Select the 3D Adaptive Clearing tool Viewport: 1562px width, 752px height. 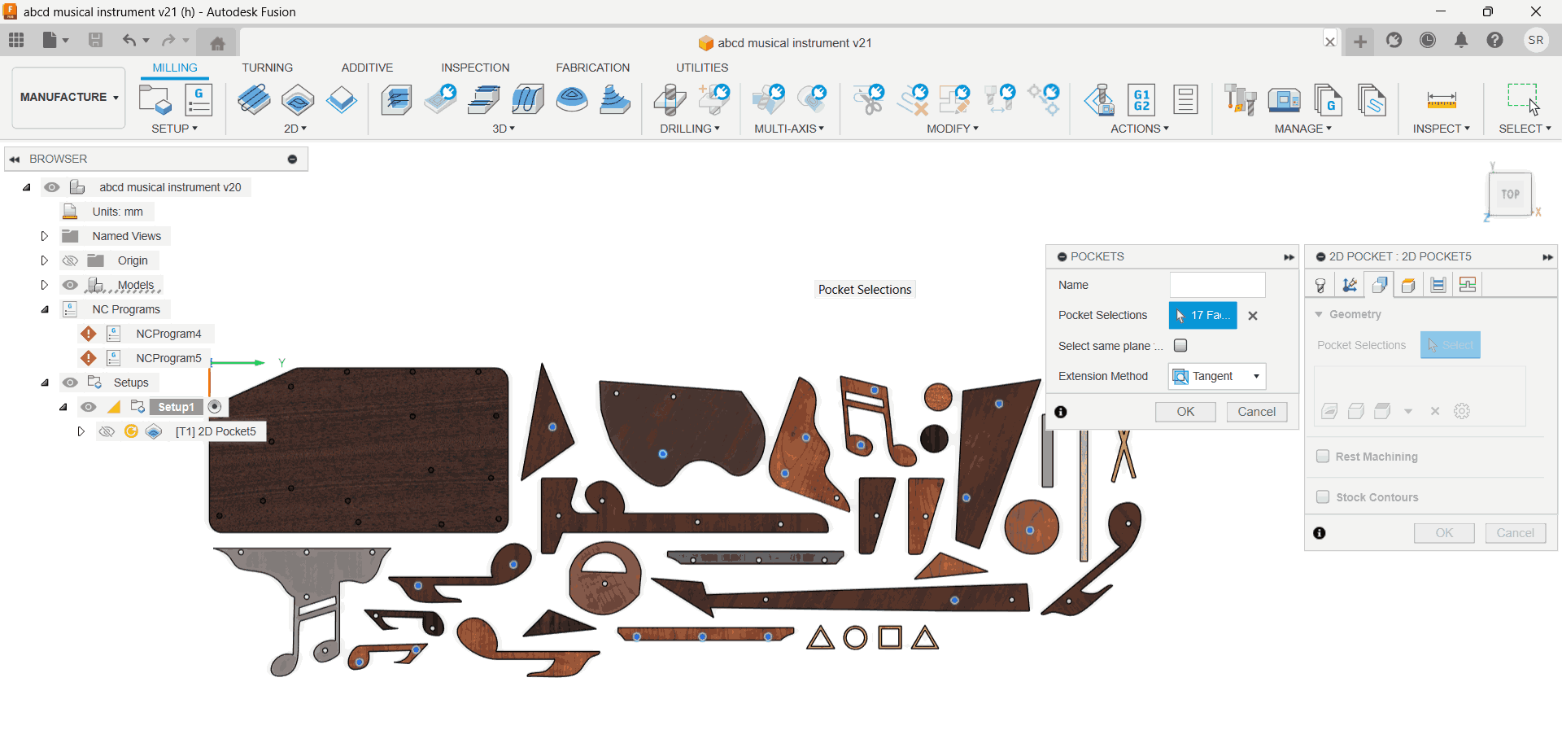click(396, 100)
